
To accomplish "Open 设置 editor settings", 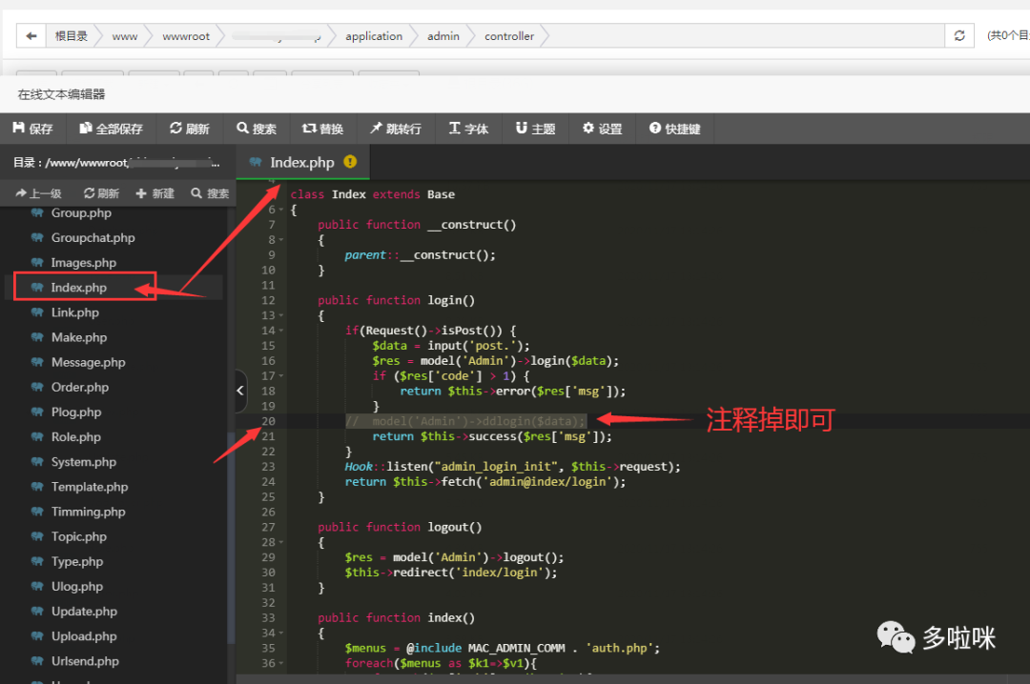I will coord(603,129).
